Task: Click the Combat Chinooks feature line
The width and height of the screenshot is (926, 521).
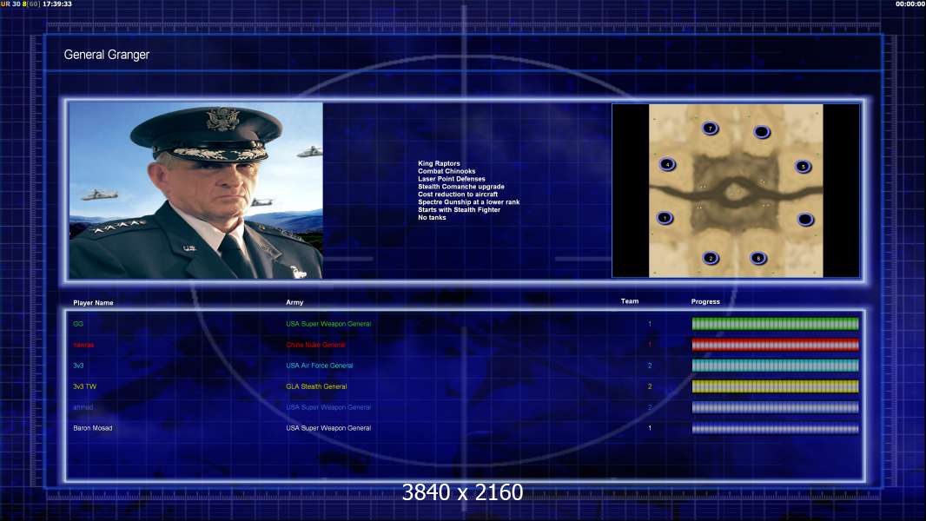Action: pos(446,171)
